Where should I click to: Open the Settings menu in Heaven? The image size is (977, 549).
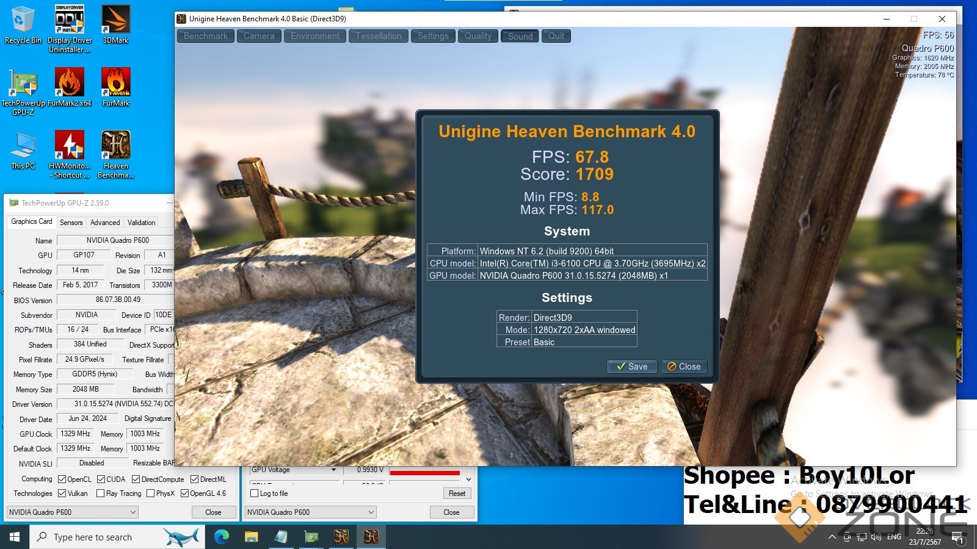(433, 36)
